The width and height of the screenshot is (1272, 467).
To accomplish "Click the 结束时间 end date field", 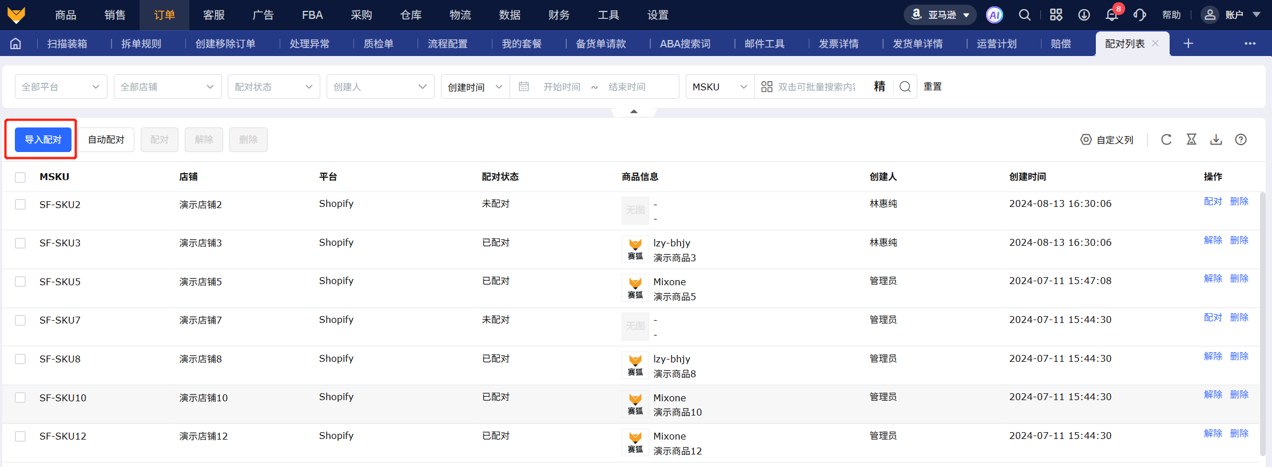I will tap(627, 86).
